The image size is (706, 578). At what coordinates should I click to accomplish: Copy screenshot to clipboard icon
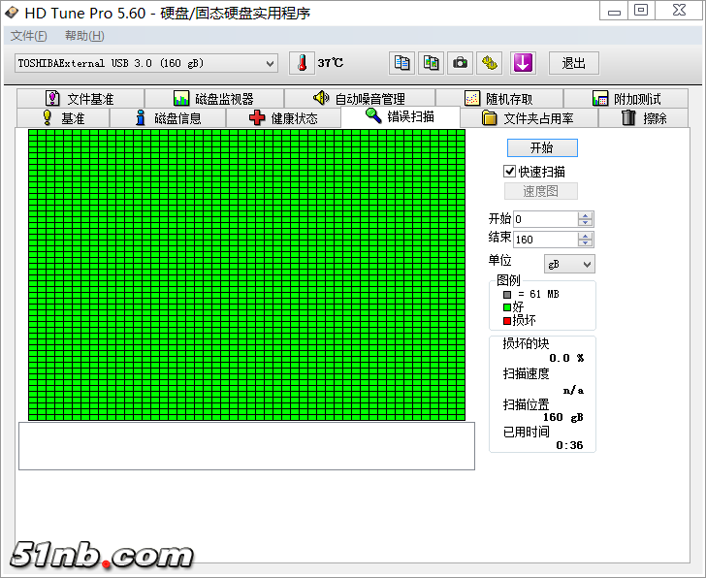tap(431, 63)
